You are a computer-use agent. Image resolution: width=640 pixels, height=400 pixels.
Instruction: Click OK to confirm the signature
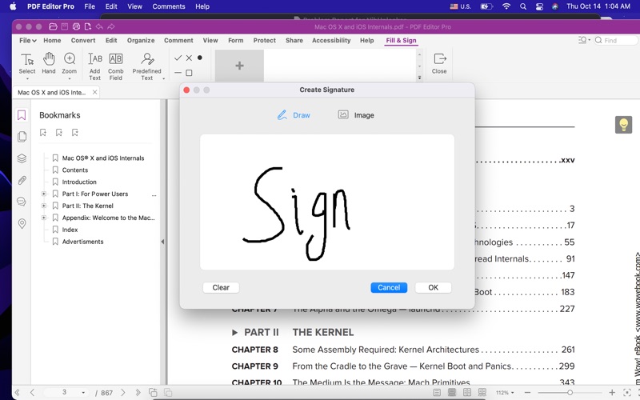coord(433,287)
